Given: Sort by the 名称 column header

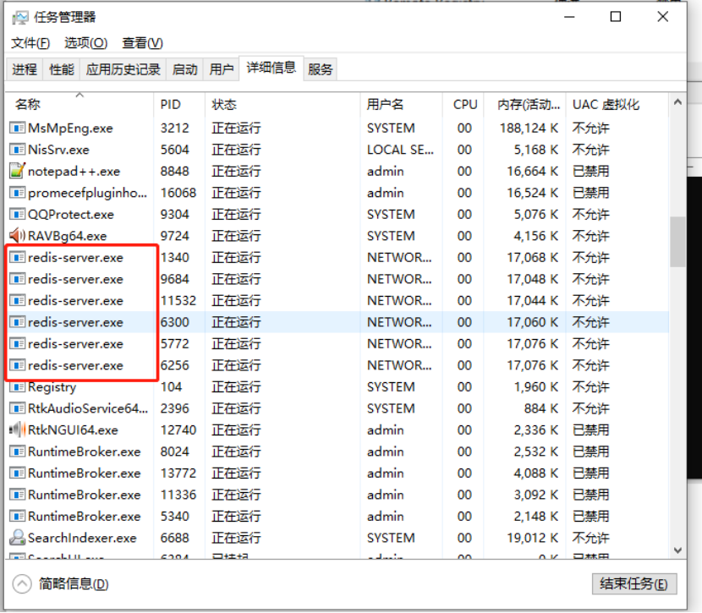Looking at the screenshot, I should (80, 104).
